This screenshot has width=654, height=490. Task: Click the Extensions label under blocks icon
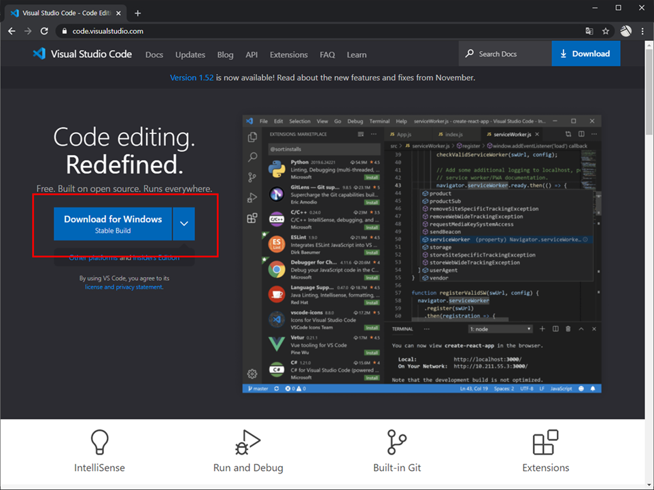pos(545,468)
